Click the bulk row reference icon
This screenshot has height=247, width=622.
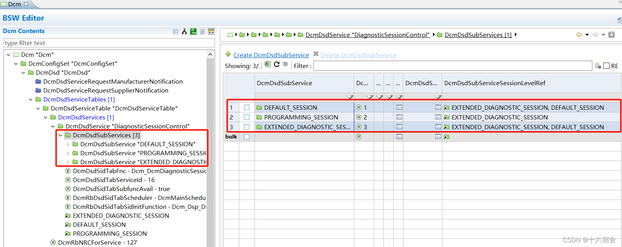pyautogui.click(x=447, y=137)
